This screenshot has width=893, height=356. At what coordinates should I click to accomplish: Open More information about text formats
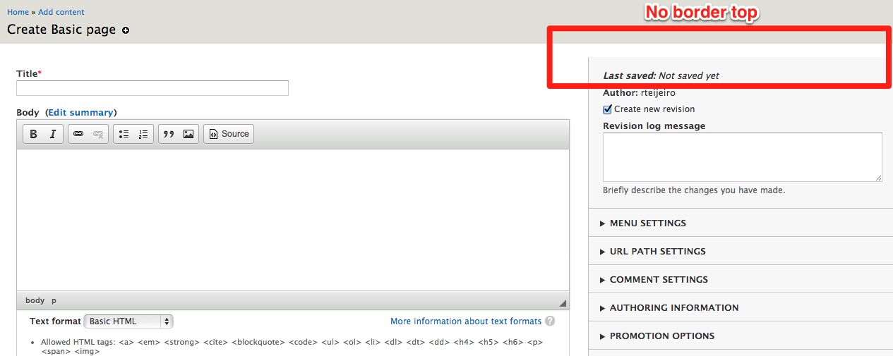click(x=466, y=321)
